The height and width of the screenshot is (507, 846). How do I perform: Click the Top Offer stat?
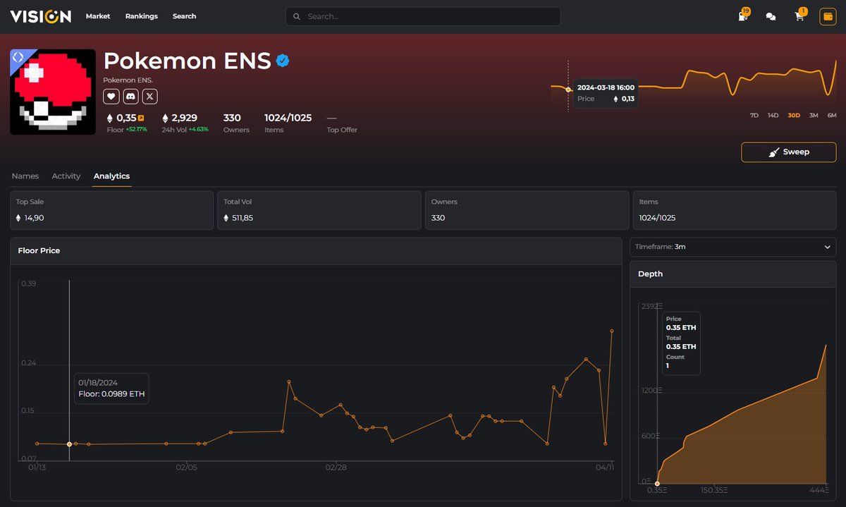click(x=342, y=123)
